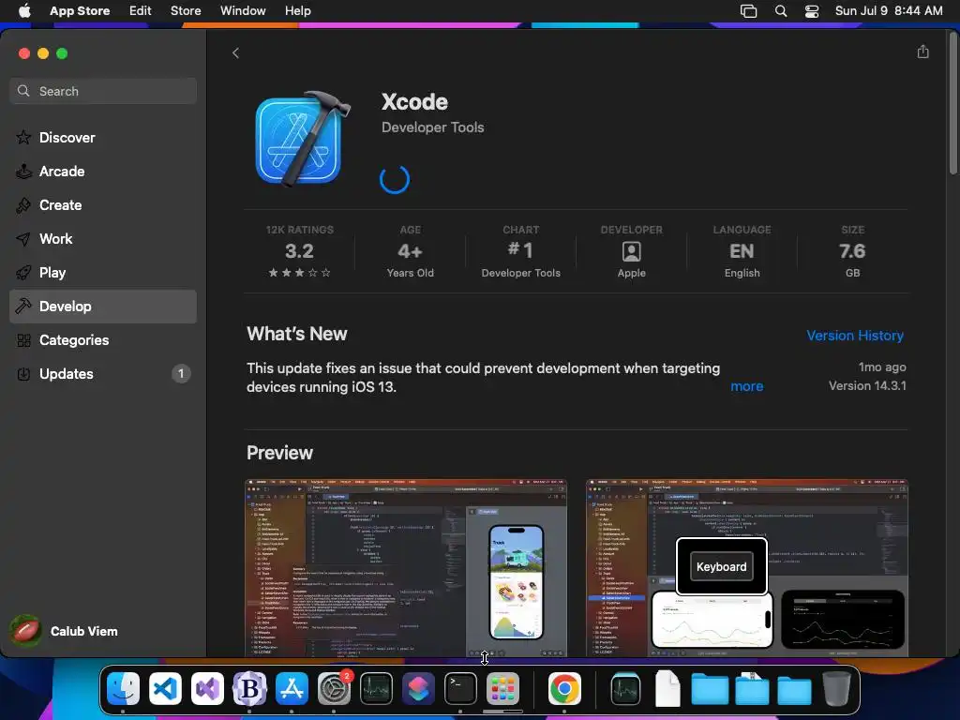Open Google Chrome from the Dock

564,688
